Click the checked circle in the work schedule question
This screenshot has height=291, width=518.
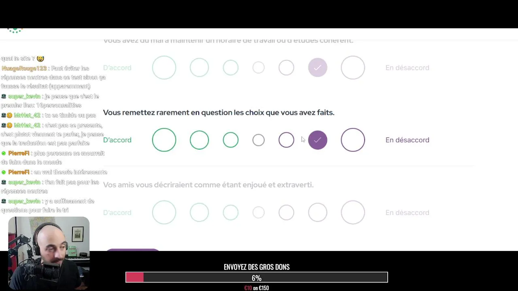point(318,67)
